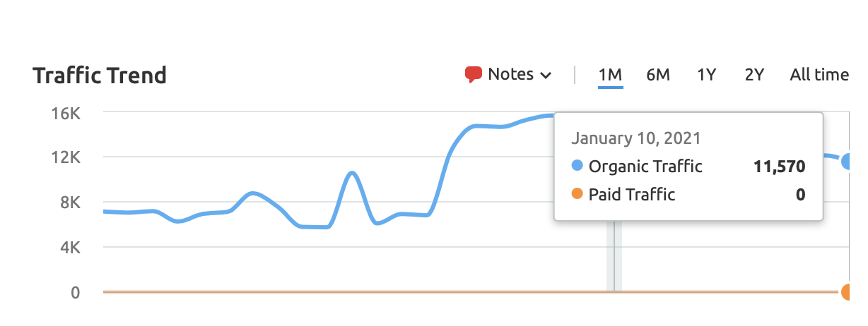
Task: Click the Paid Traffic label in tooltip
Action: pos(632,194)
